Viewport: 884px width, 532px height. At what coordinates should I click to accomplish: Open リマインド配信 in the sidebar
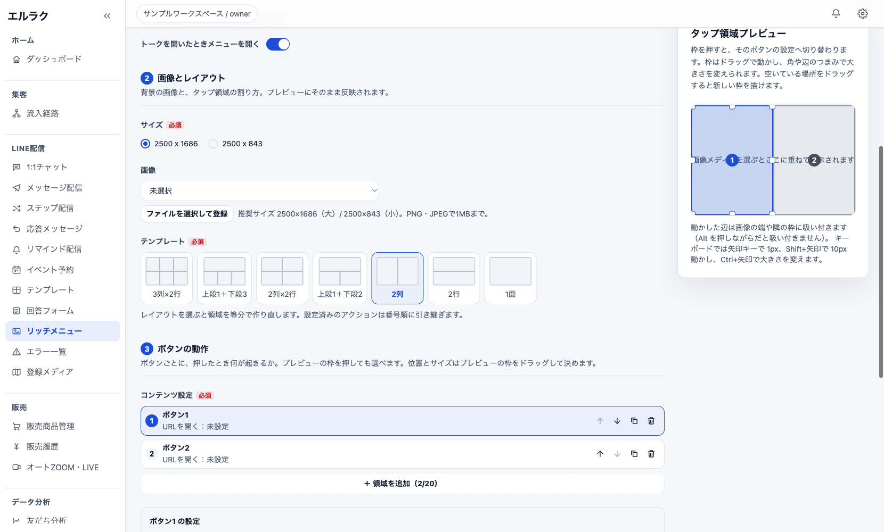point(62,249)
